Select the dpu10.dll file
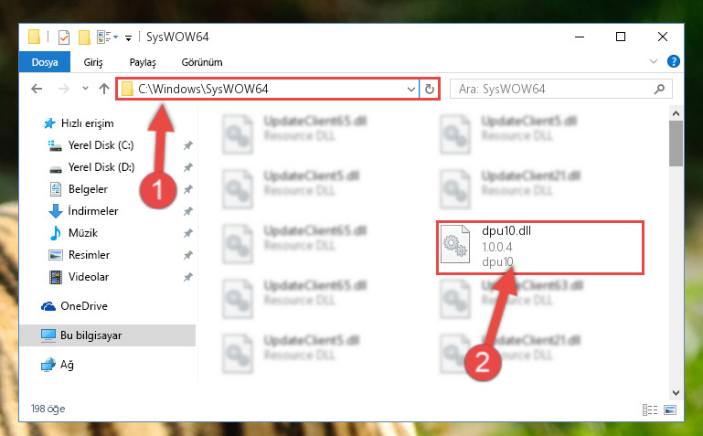This screenshot has height=436, width=703. (x=540, y=248)
